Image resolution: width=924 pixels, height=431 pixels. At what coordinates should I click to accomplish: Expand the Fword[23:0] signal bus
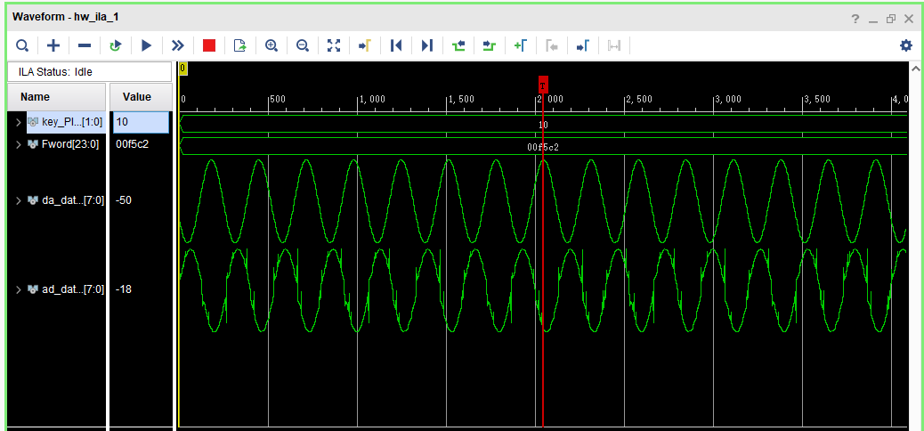(19, 144)
